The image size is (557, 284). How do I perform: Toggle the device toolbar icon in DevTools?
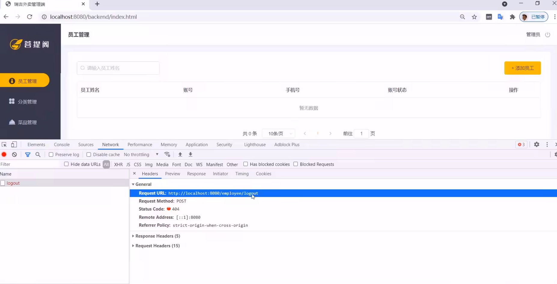pos(14,144)
